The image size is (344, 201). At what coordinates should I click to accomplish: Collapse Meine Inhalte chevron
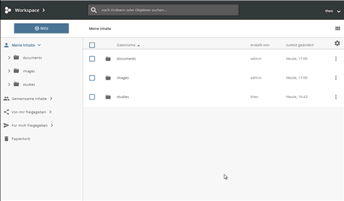(x=39, y=45)
